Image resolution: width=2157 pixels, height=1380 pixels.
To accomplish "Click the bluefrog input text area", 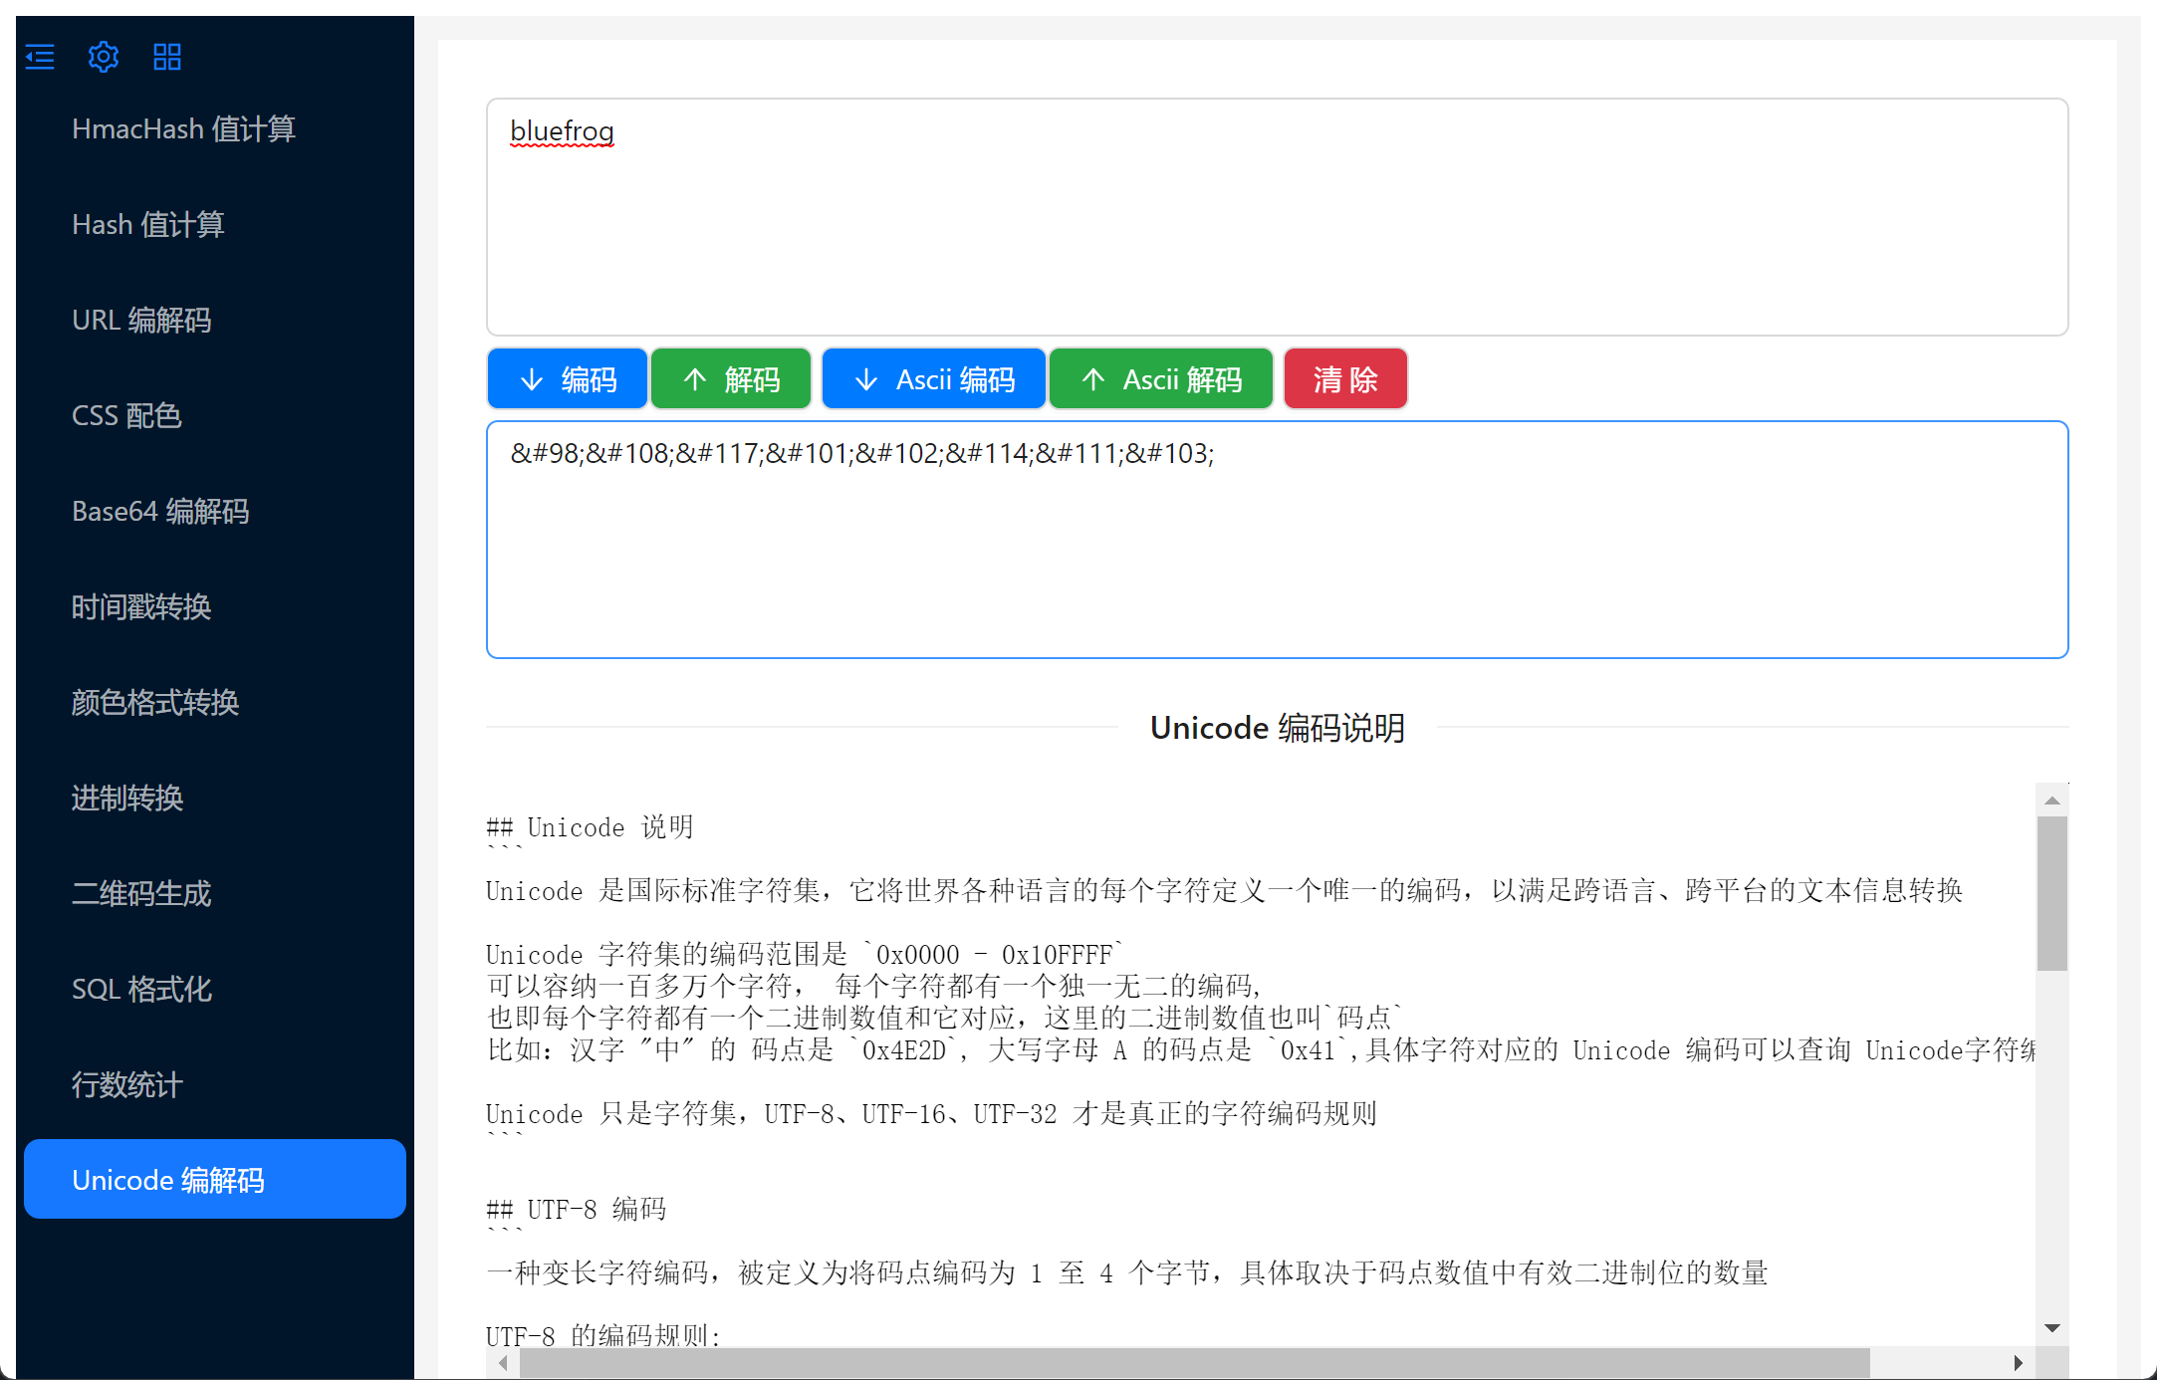I will click(1277, 217).
